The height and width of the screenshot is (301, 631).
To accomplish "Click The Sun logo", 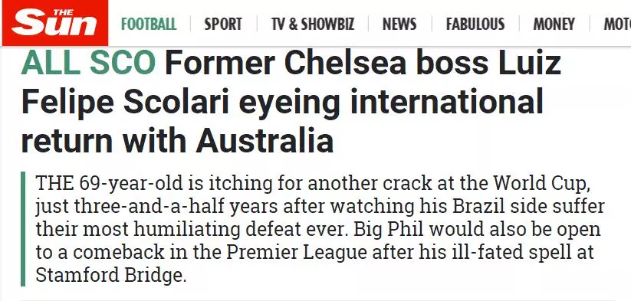I will tap(54, 22).
